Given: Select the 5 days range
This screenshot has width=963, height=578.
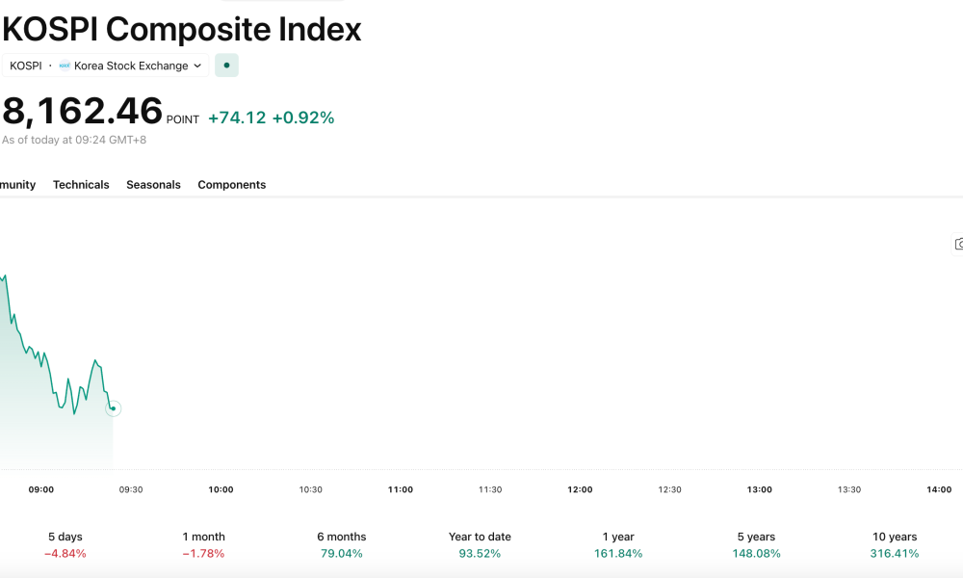Looking at the screenshot, I should [65, 545].
